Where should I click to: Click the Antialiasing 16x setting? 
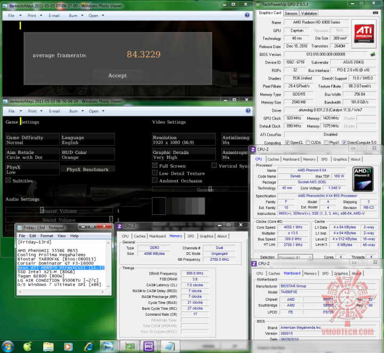click(237, 140)
